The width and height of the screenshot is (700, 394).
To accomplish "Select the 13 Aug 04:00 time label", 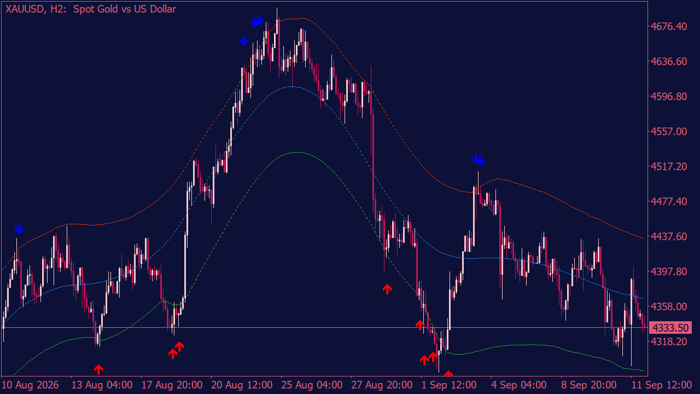I will pos(101,385).
